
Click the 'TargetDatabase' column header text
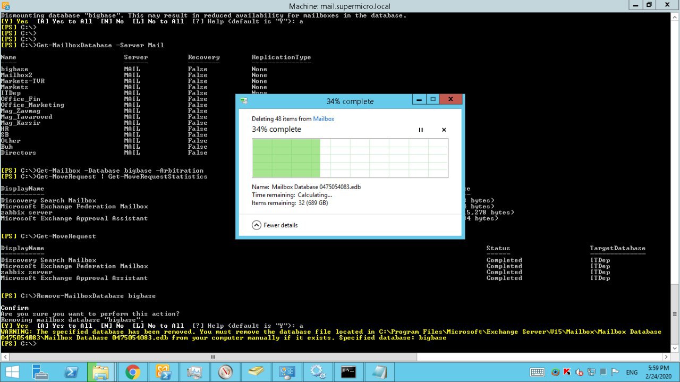[618, 248]
